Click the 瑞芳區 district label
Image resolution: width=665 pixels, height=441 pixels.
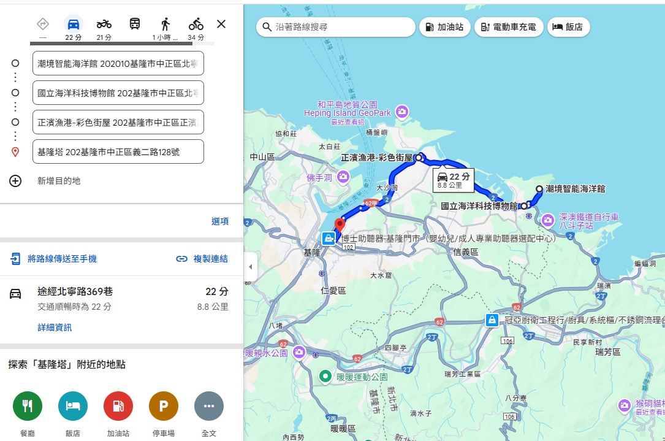point(608,351)
